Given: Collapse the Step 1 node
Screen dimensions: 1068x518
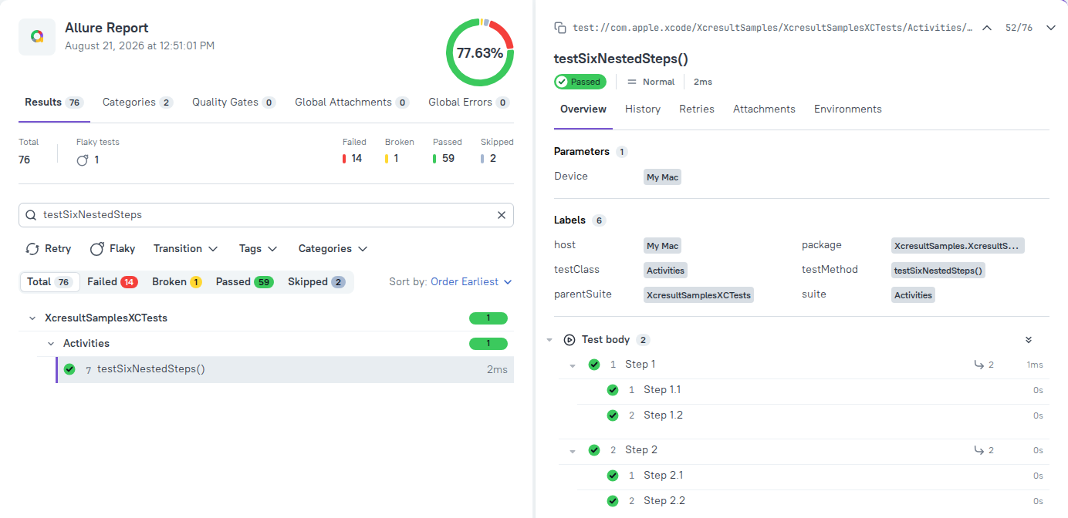Looking at the screenshot, I should coord(573,365).
